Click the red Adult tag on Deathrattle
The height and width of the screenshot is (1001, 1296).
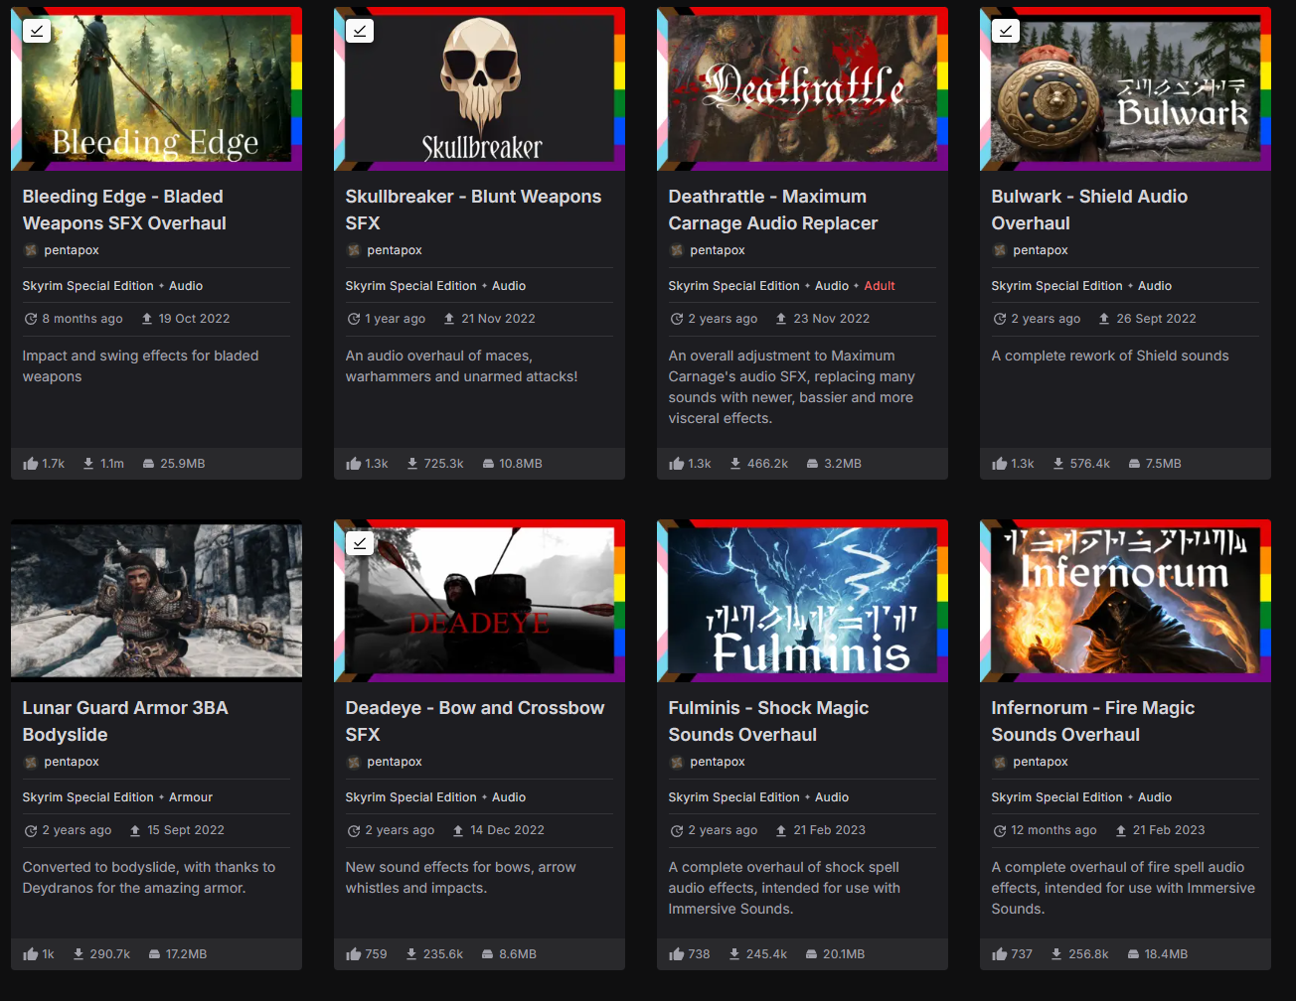pos(880,286)
